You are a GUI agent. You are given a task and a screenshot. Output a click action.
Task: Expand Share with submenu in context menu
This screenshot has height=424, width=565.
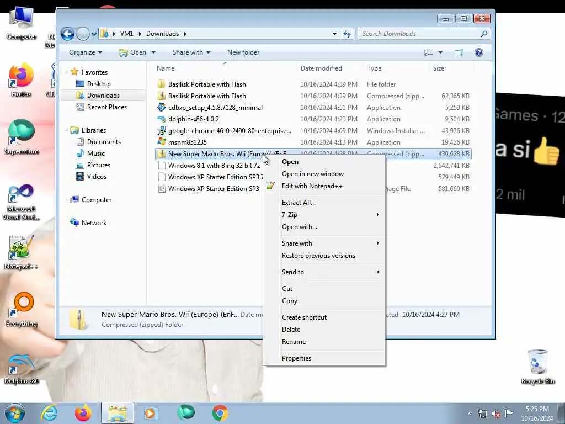324,243
